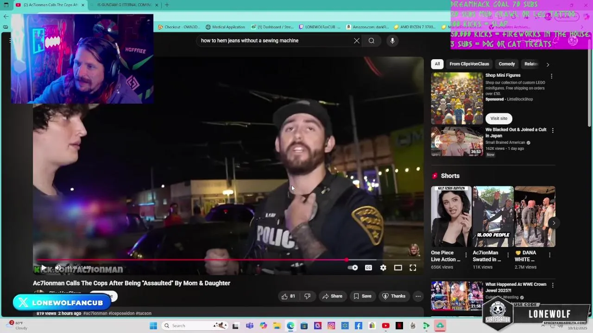Click the Thanks button
The width and height of the screenshot is (593, 333).
pos(394,296)
